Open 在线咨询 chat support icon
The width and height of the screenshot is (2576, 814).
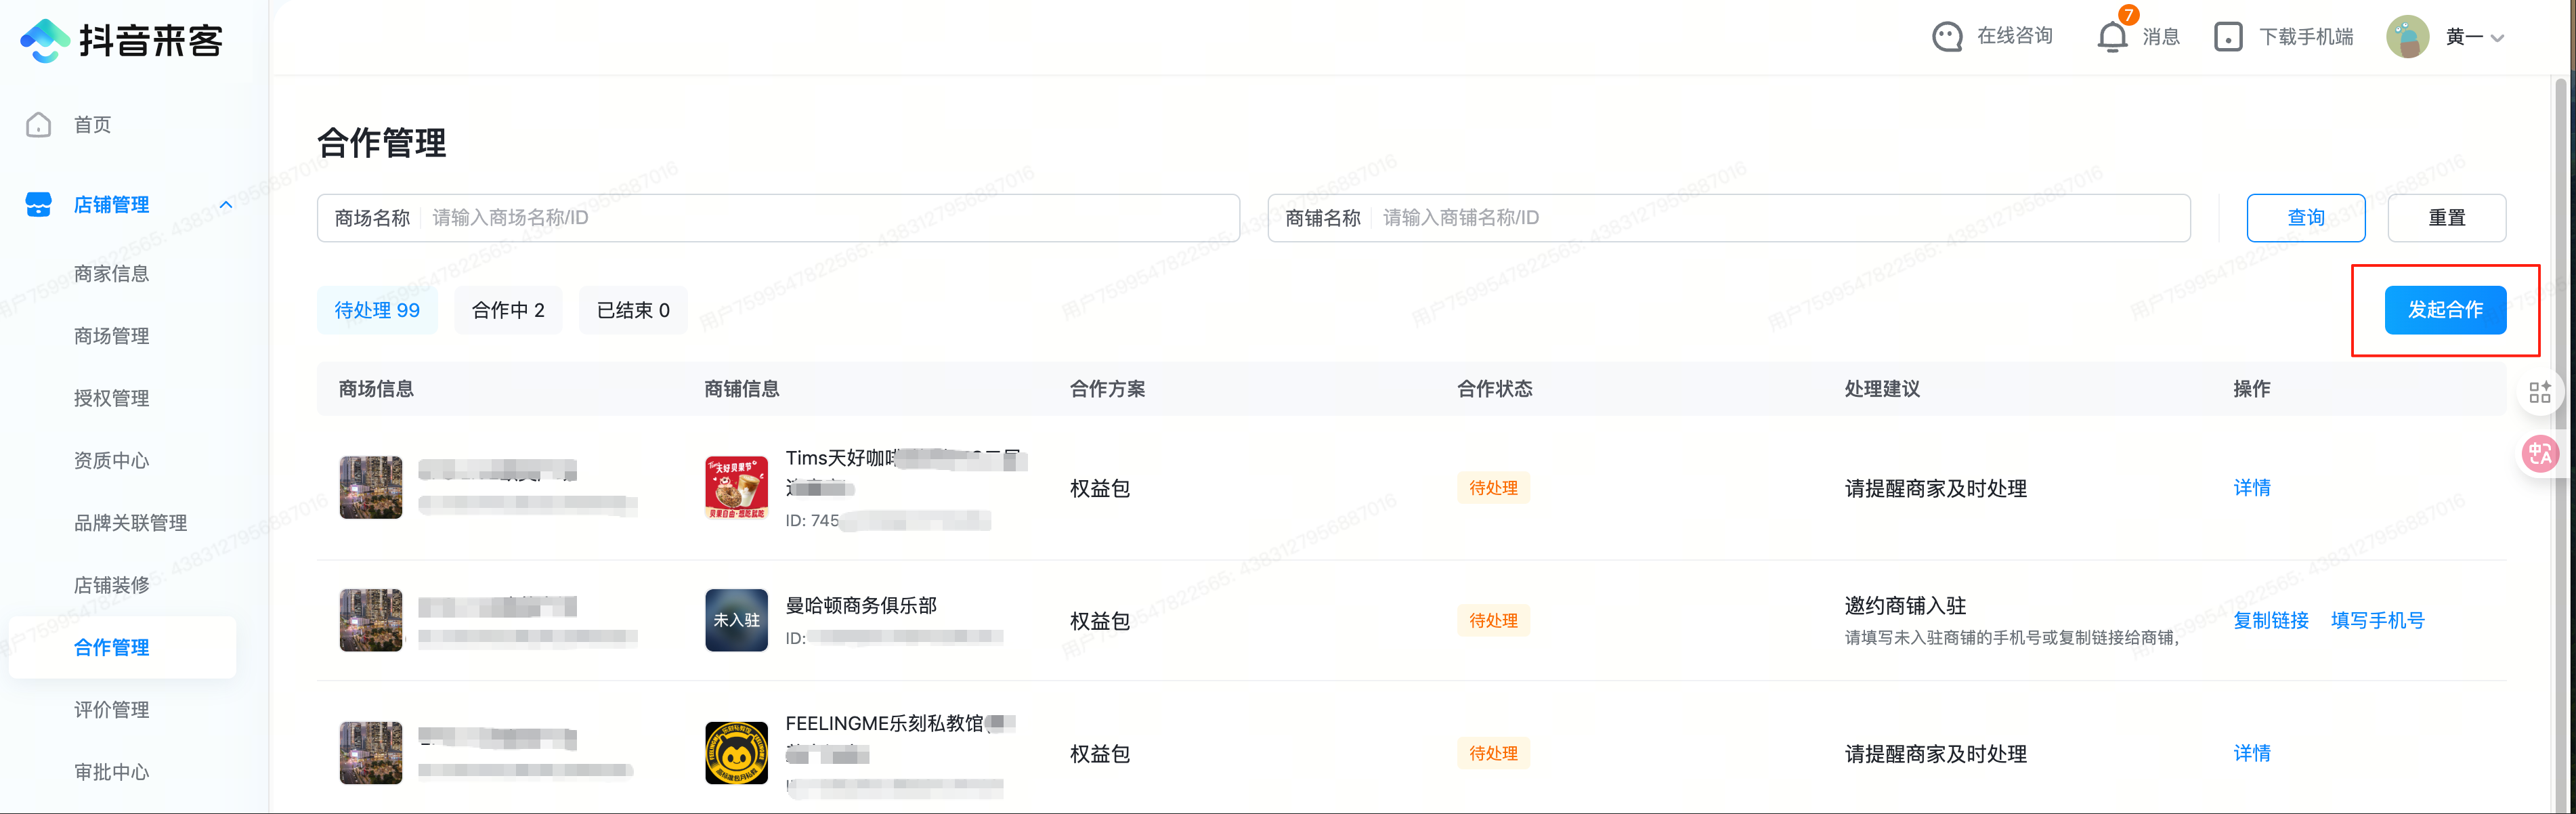click(1946, 37)
